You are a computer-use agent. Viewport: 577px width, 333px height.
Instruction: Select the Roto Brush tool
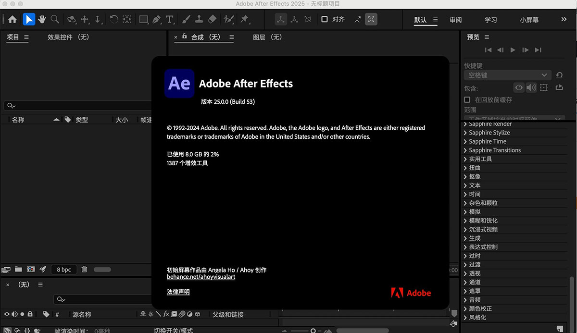click(x=227, y=19)
